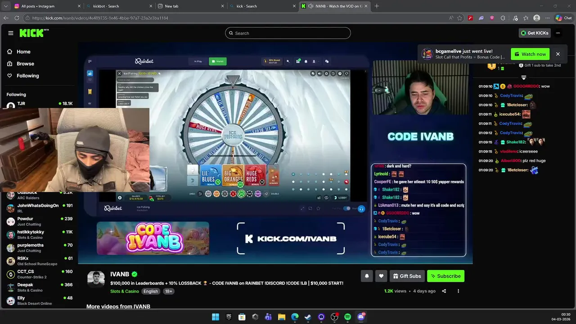This screenshot has height=324, width=576.
Task: Click the notification bell button
Action: tap(367, 276)
